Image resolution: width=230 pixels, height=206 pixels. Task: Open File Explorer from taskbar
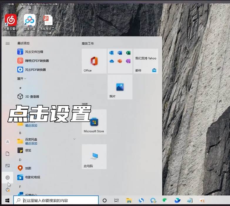coord(129,200)
